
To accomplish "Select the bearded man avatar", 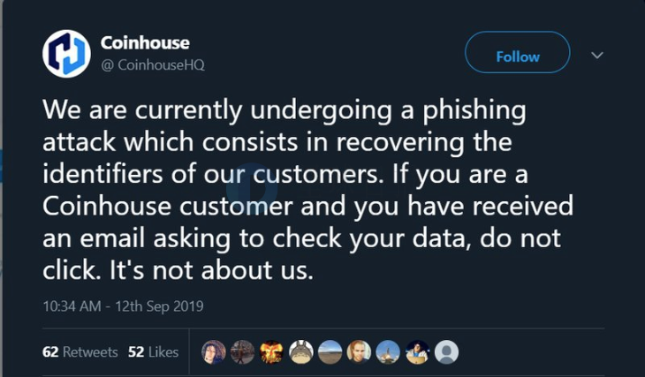I will point(359,352).
